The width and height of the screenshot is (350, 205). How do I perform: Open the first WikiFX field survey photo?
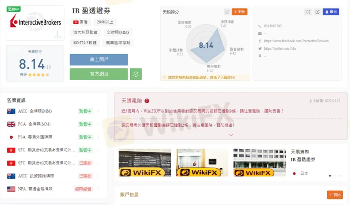pos(144,163)
